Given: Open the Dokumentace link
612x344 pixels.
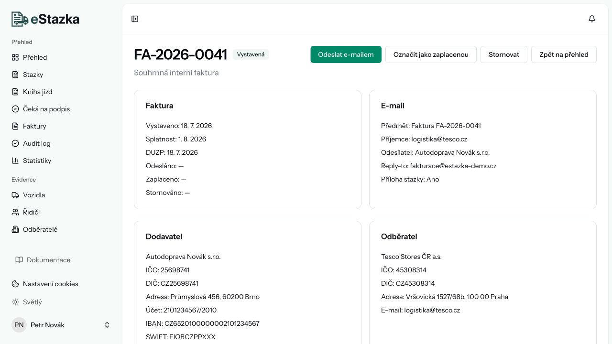Looking at the screenshot, I should [61, 260].
